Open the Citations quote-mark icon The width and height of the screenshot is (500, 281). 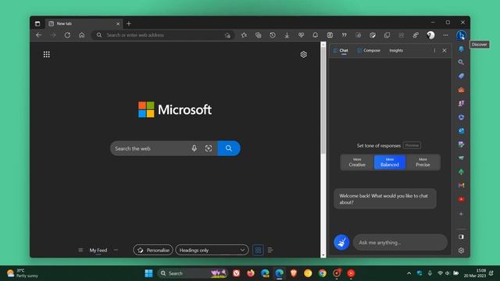(x=344, y=35)
